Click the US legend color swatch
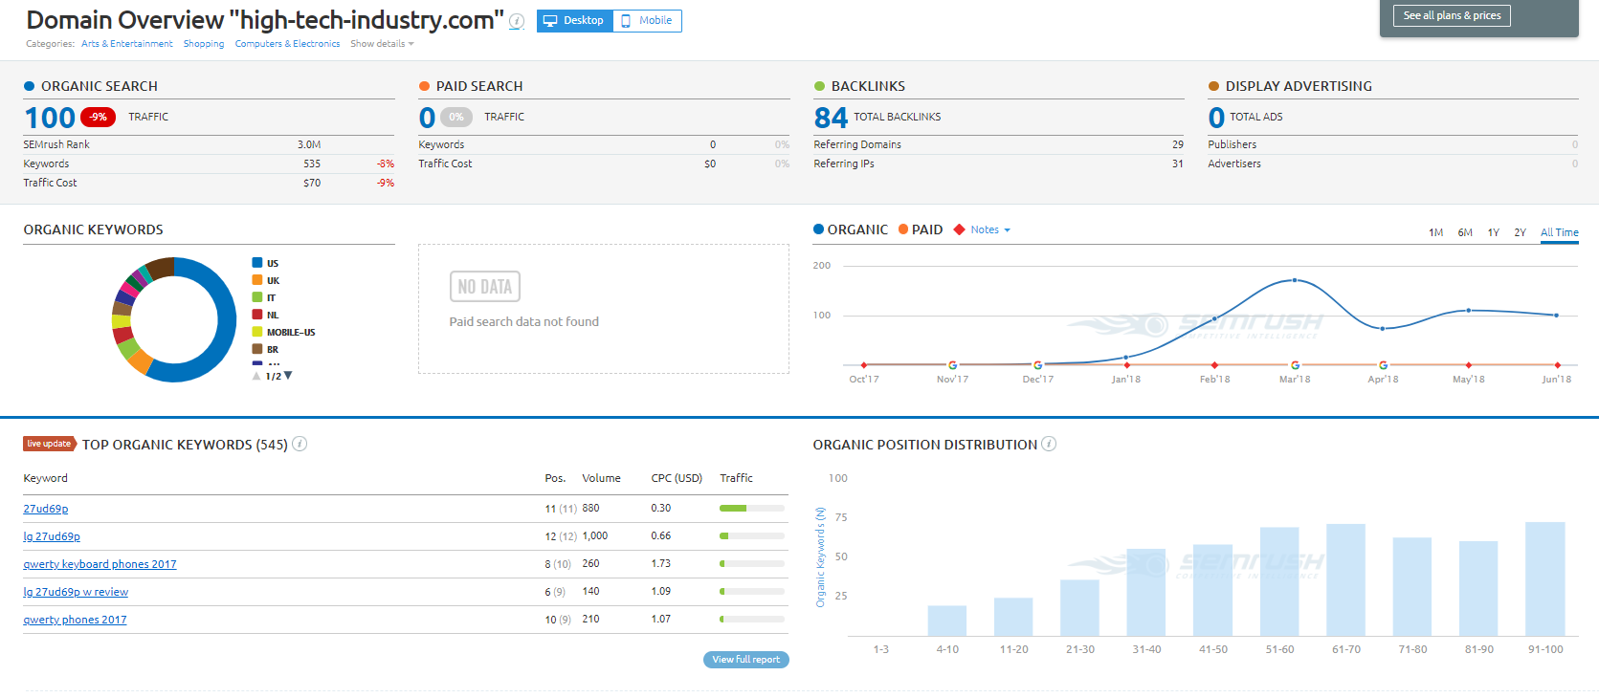 (x=257, y=263)
